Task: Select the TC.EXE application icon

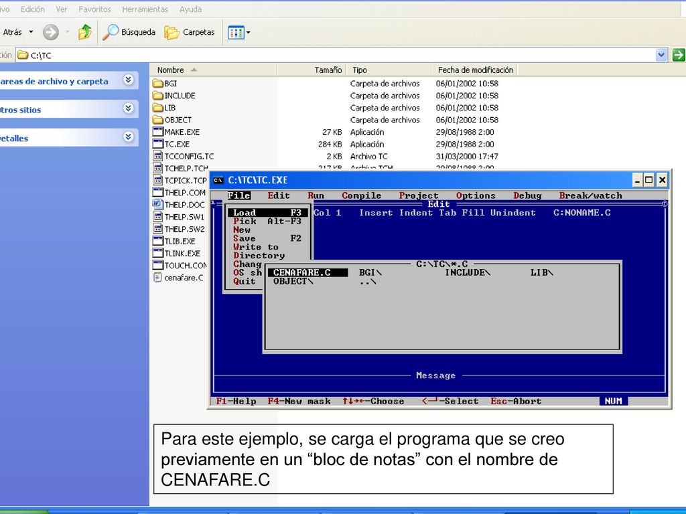Action: coord(158,145)
